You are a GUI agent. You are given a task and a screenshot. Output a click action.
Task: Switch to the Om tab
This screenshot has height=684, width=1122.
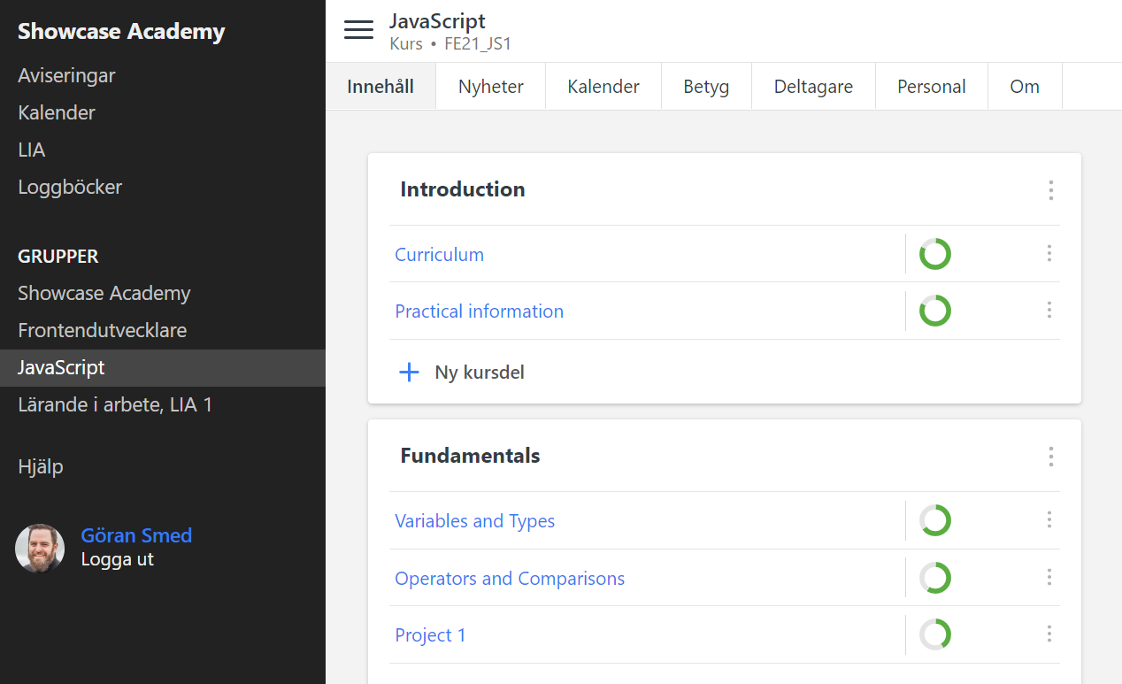click(x=1024, y=86)
